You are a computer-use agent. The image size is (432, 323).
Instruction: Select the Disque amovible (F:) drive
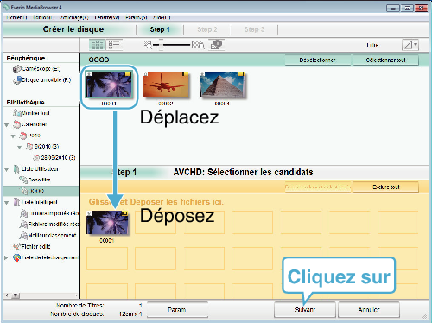42,80
